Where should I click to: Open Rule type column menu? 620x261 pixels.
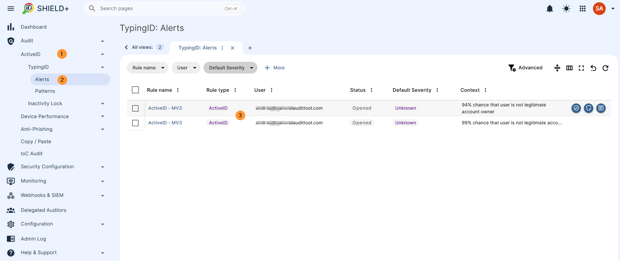coord(235,90)
